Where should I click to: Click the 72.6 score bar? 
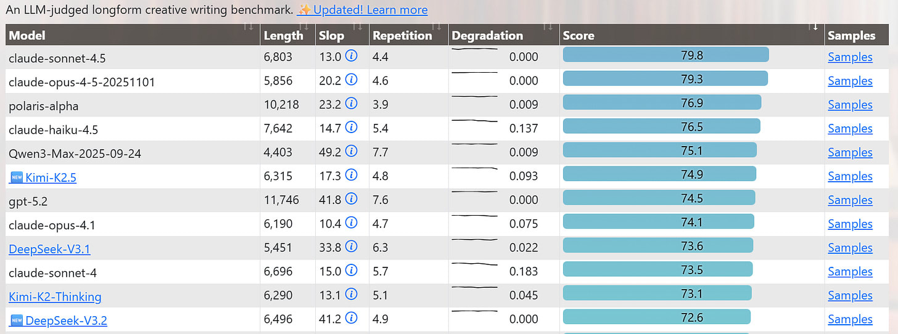[657, 317]
